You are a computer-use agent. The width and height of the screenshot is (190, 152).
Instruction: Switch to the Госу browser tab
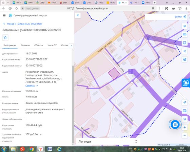[99, 3]
